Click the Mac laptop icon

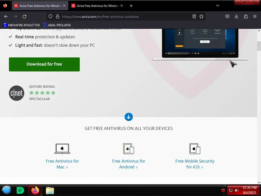62,149
